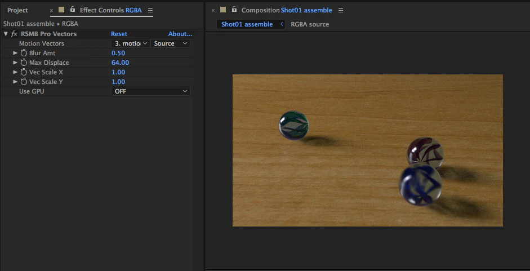Image resolution: width=530 pixels, height=271 pixels.
Task: Click the Vec Scale Y value 1.00
Action: [118, 82]
